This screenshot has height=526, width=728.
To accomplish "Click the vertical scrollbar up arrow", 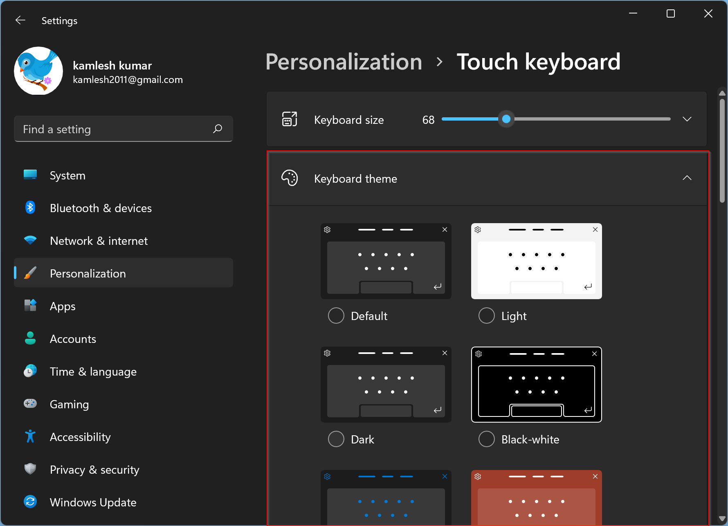I will 722,93.
